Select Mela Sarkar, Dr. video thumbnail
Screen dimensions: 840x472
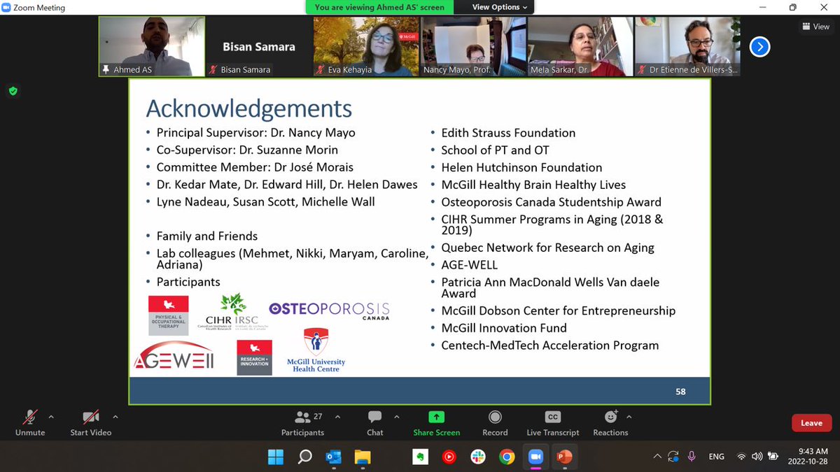[580, 46]
